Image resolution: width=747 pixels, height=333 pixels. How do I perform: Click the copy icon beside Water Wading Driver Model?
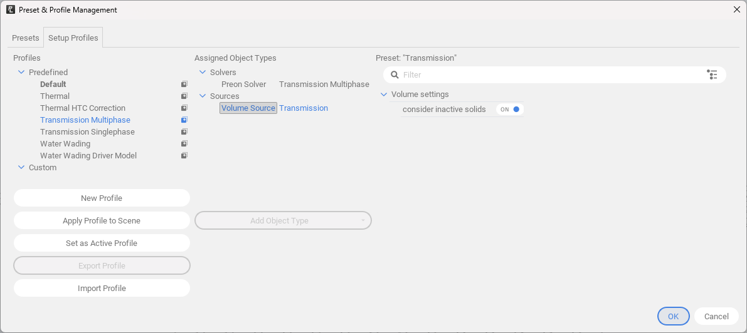click(184, 156)
